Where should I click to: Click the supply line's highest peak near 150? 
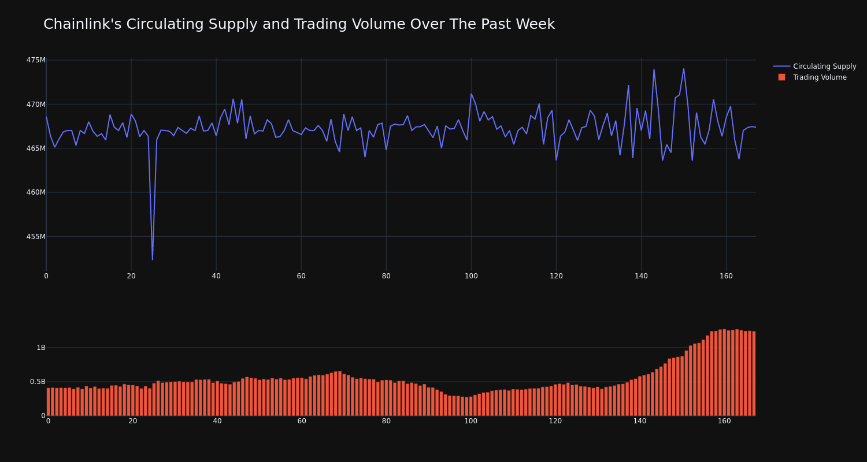(684, 69)
